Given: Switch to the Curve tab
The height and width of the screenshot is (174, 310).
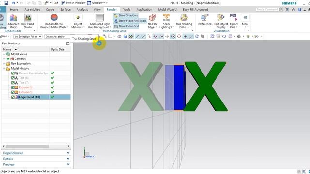Looking at the screenshot, I should 50,9.
